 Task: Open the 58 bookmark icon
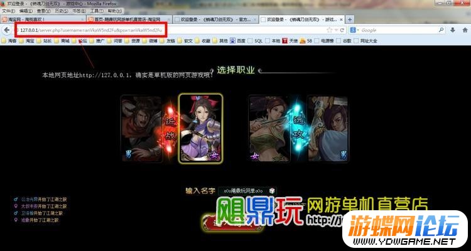306,41
